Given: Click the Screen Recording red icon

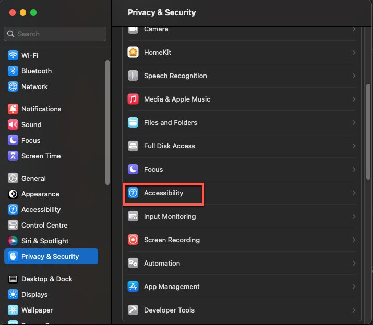Looking at the screenshot, I should [133, 240].
